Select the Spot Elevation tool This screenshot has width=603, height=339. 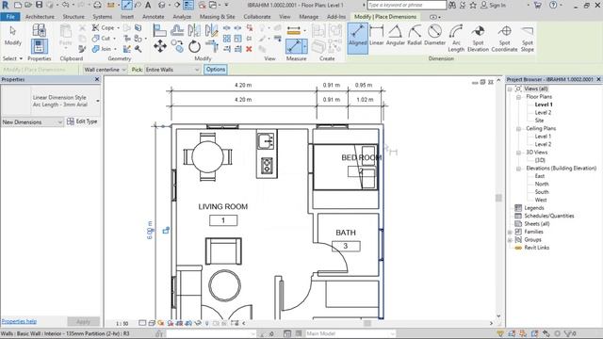[478, 38]
